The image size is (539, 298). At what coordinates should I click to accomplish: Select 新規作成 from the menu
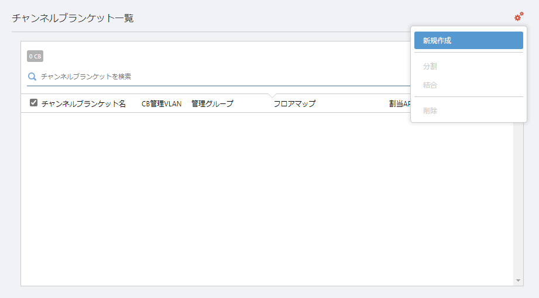(x=469, y=40)
